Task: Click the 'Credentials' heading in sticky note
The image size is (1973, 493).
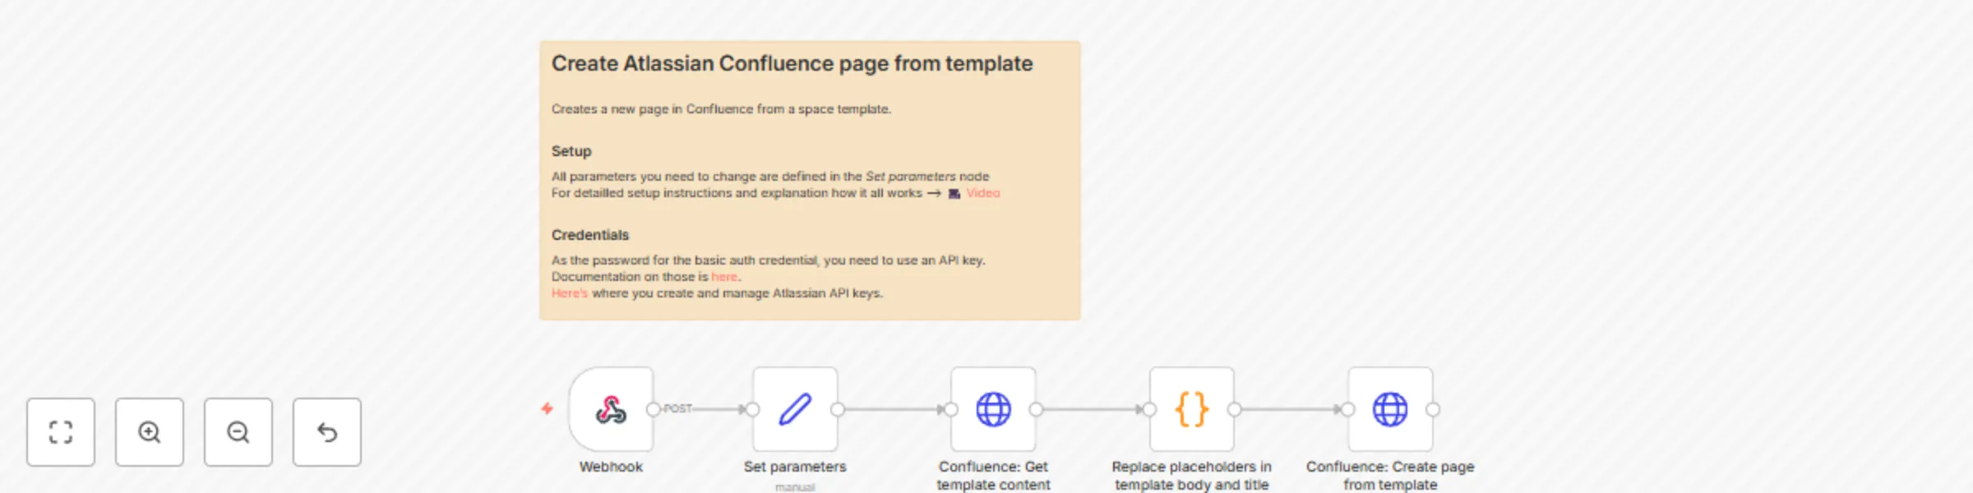Action: 590,235
